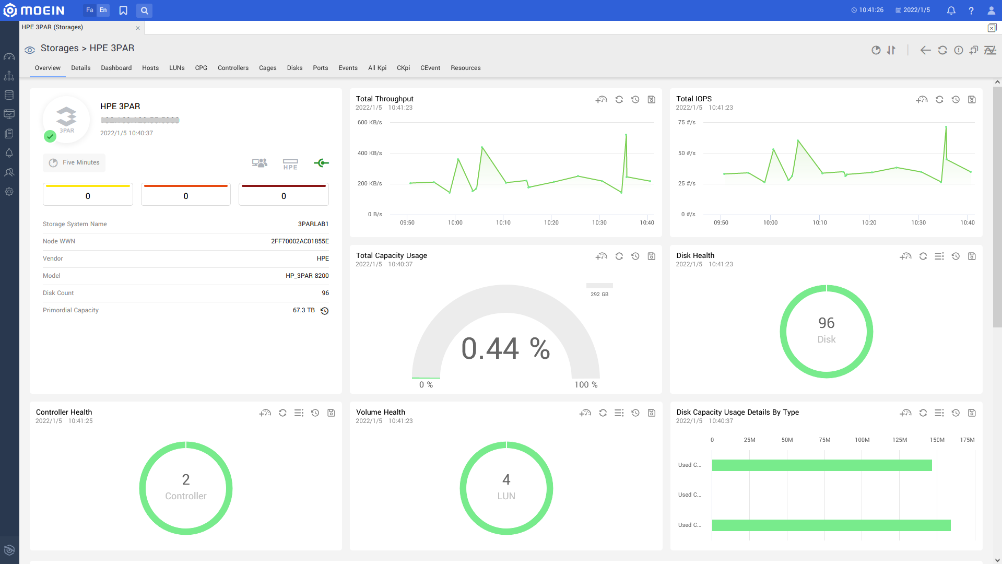Open the dashboard gauge icon in left sidebar
This screenshot has height=564, width=1002.
[x=9, y=56]
